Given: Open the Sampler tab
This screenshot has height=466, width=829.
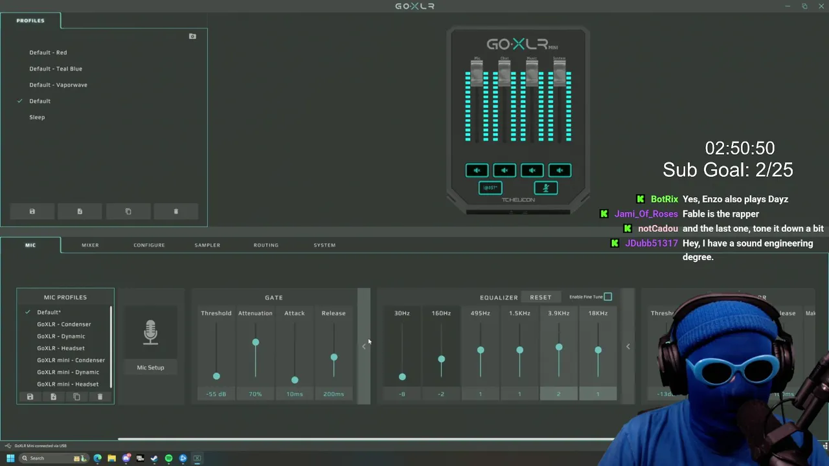Looking at the screenshot, I should [x=207, y=245].
